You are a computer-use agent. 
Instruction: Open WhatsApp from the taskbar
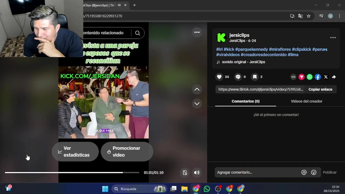coord(207,189)
